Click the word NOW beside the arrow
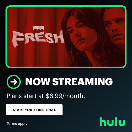This screenshot has width=132, height=132. coord(37,82)
